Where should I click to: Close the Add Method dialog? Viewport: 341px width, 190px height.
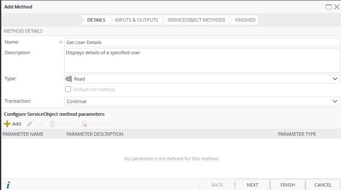(336, 7)
